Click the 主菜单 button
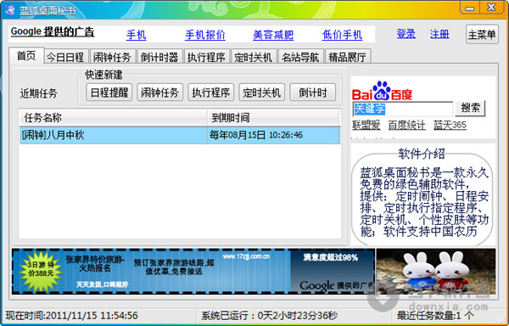 (482, 35)
